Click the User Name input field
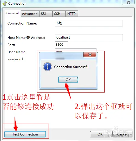136x141 pixels. click(76, 50)
